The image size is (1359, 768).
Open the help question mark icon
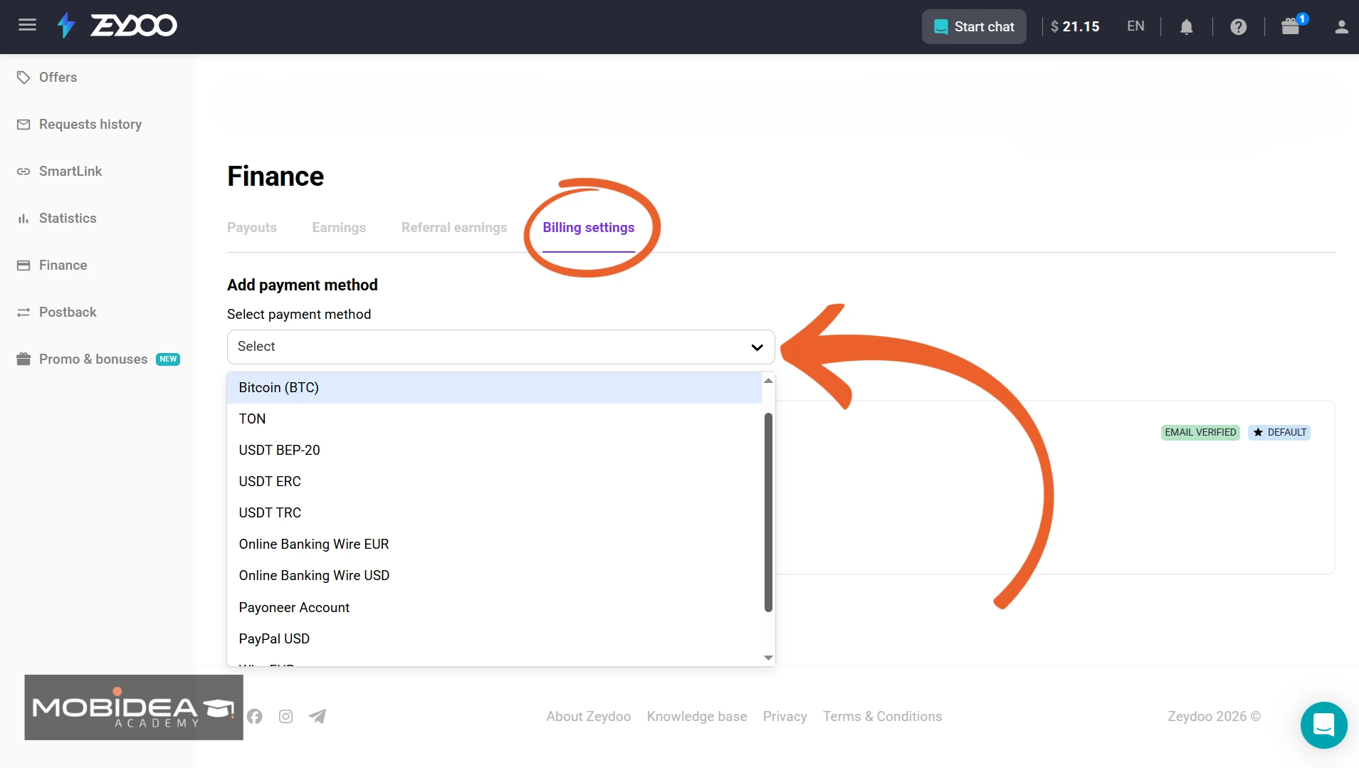(1238, 27)
